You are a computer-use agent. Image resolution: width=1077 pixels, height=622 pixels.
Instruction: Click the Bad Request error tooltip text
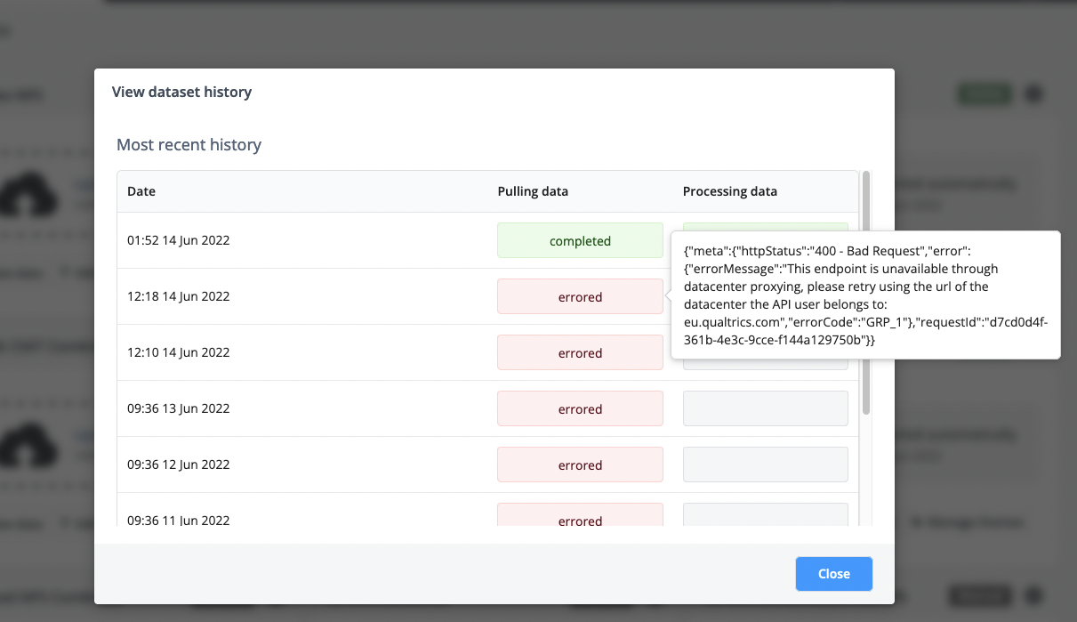point(864,295)
